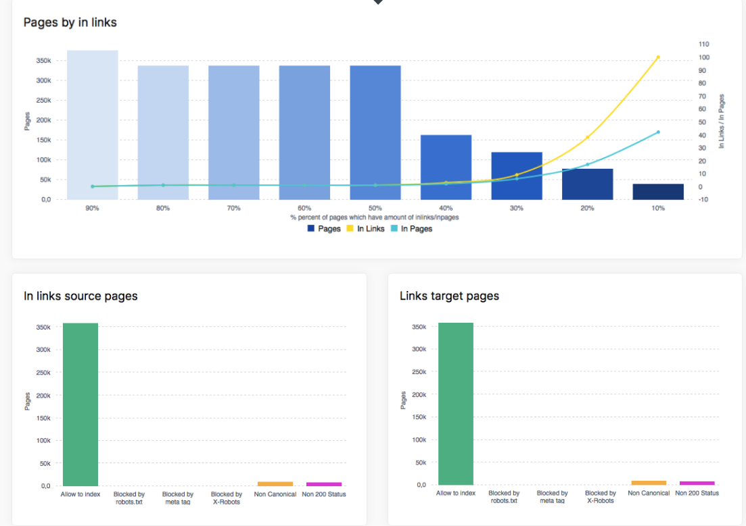Click the 10% darkest blue bar

pyautogui.click(x=658, y=192)
